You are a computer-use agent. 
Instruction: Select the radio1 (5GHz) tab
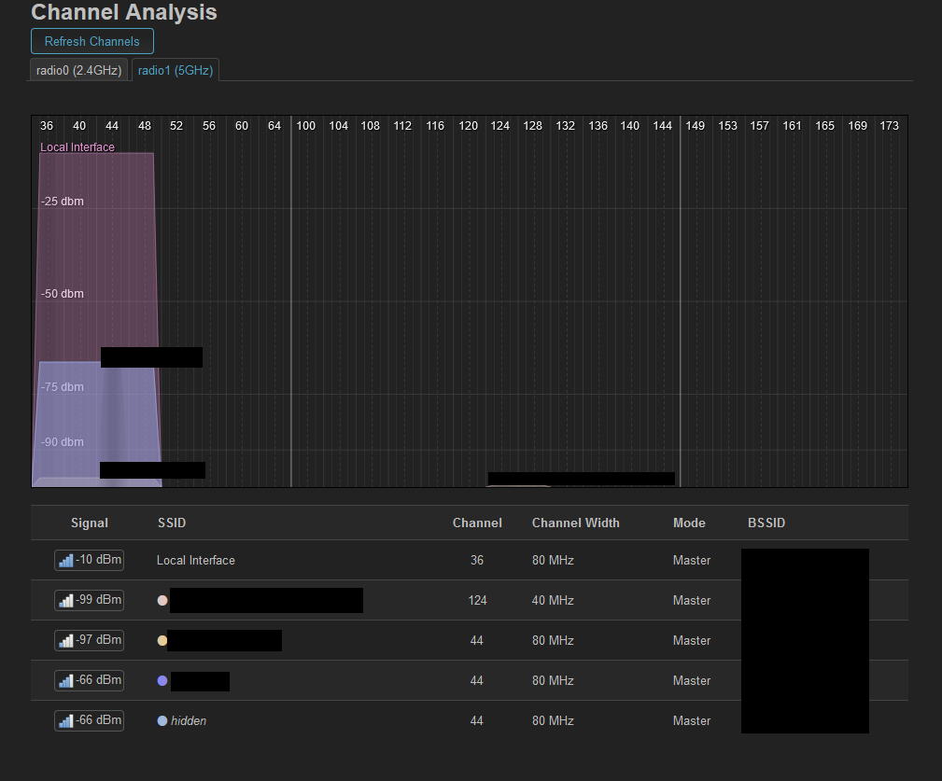pos(176,70)
